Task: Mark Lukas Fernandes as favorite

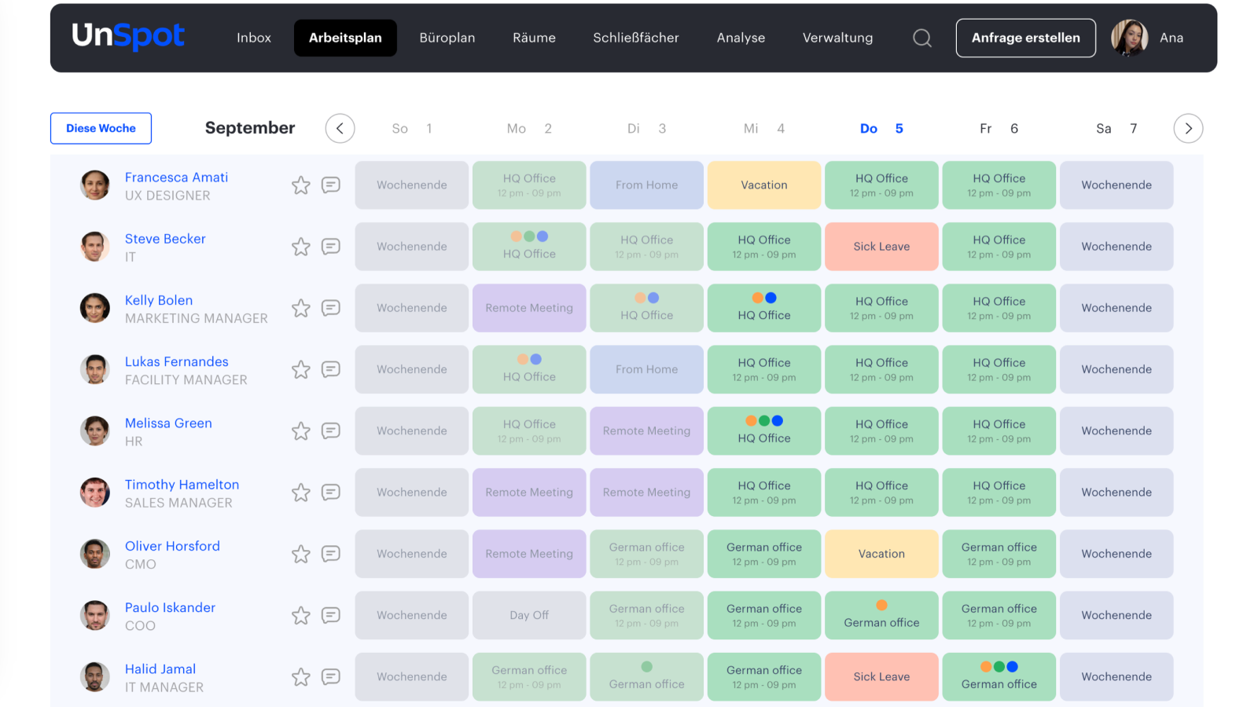Action: (301, 369)
